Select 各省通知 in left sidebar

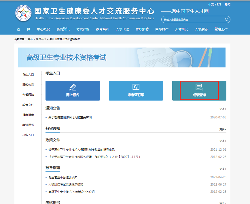click(28, 95)
